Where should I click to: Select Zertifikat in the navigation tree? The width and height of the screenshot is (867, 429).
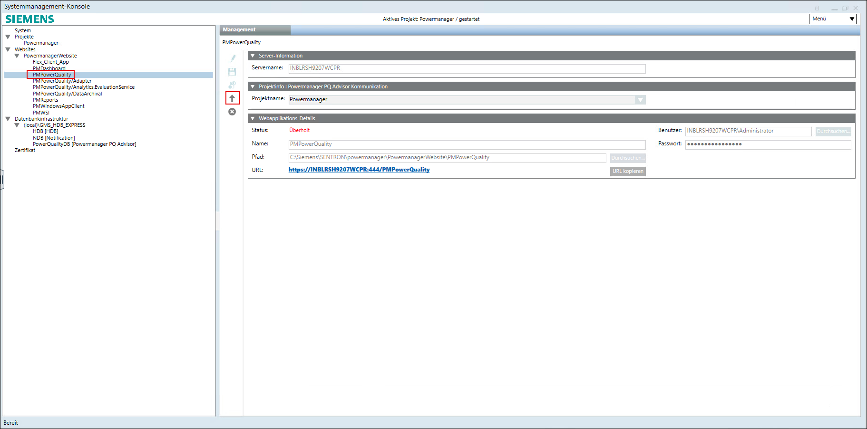pos(25,150)
